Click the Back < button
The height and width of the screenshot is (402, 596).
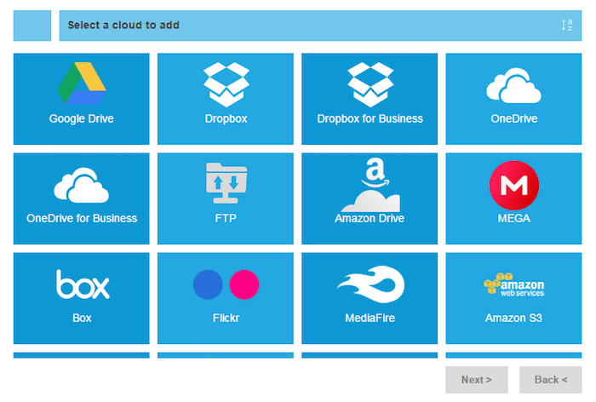(x=550, y=380)
